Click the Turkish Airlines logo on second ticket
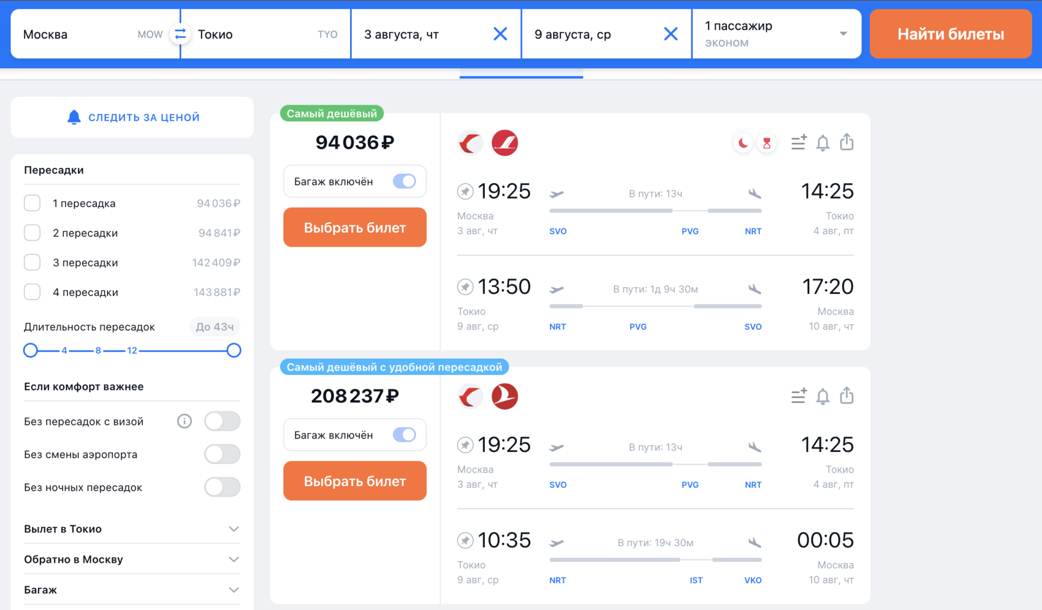This screenshot has height=610, width=1042. (x=505, y=396)
